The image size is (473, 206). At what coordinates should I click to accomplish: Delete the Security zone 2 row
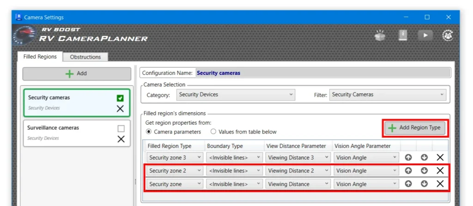pyautogui.click(x=440, y=170)
